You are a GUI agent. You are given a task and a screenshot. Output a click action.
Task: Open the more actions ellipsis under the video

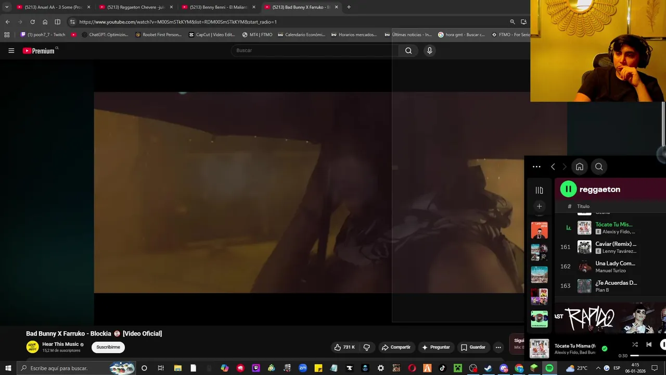tap(498, 347)
